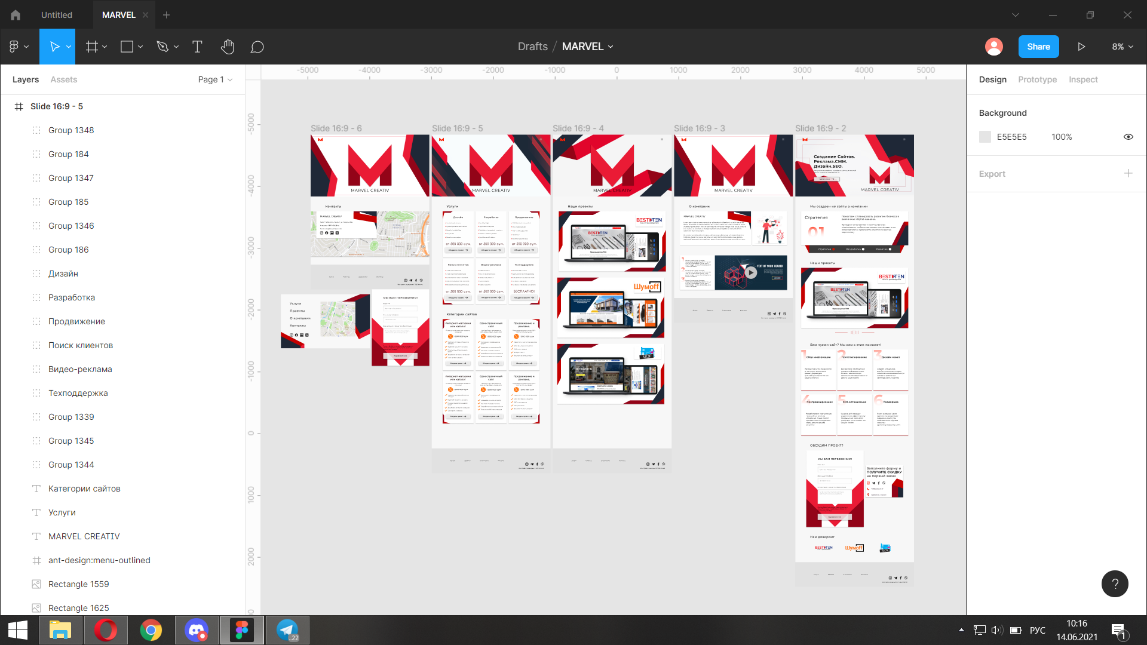Expand the Page 1 pages dropdown
Image resolution: width=1147 pixels, height=645 pixels.
click(215, 79)
